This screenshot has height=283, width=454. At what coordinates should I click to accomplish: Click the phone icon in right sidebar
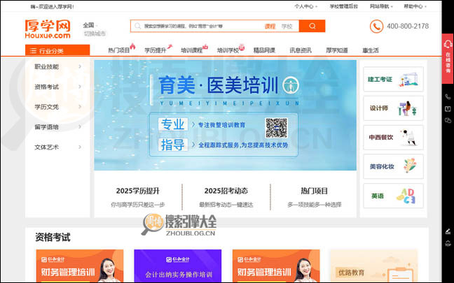448,96
